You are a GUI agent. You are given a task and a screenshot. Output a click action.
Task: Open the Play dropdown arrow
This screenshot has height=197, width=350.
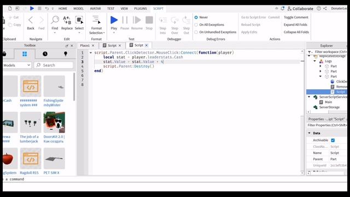click(114, 33)
